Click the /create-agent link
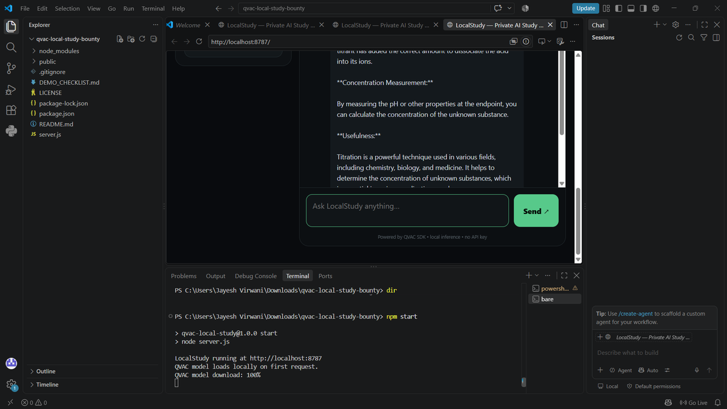 636,314
